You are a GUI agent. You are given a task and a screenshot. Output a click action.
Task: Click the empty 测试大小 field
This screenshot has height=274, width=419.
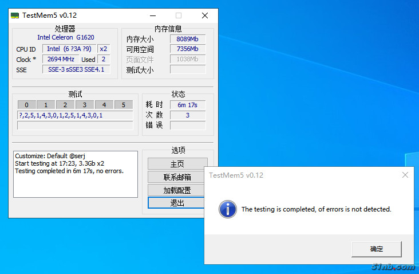click(188, 69)
